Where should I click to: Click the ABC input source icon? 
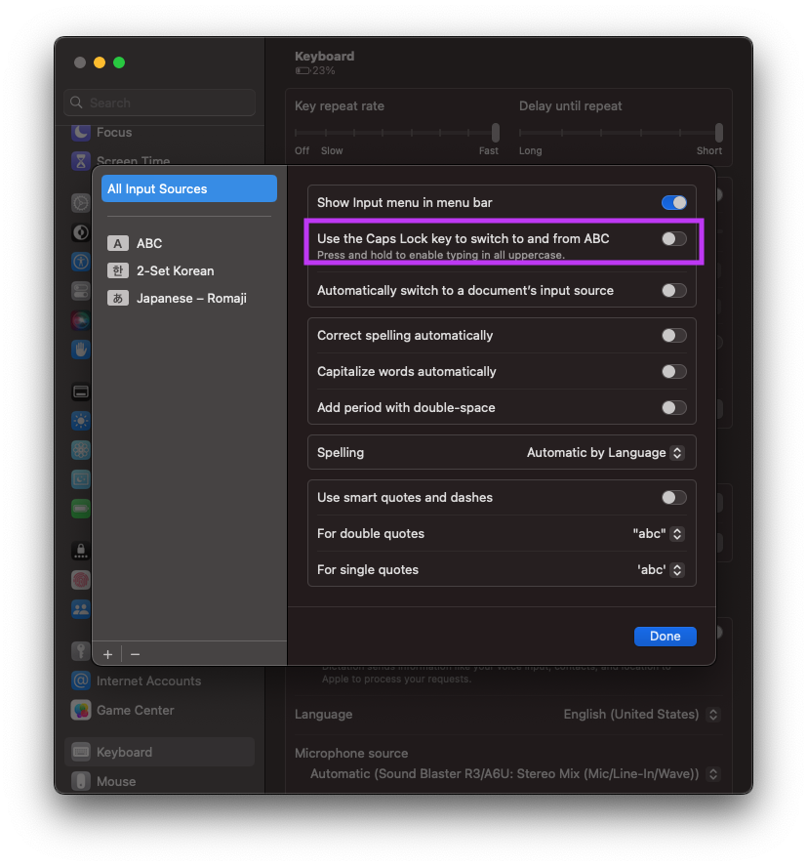coord(118,243)
